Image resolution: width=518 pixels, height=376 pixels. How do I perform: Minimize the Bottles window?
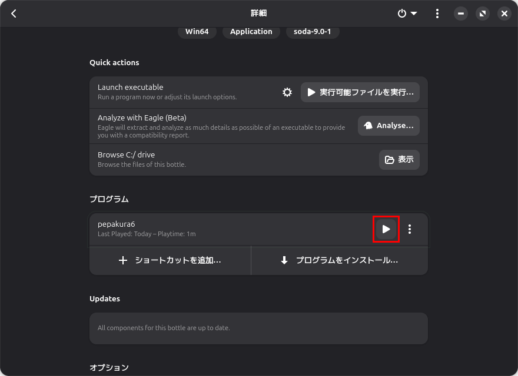461,14
